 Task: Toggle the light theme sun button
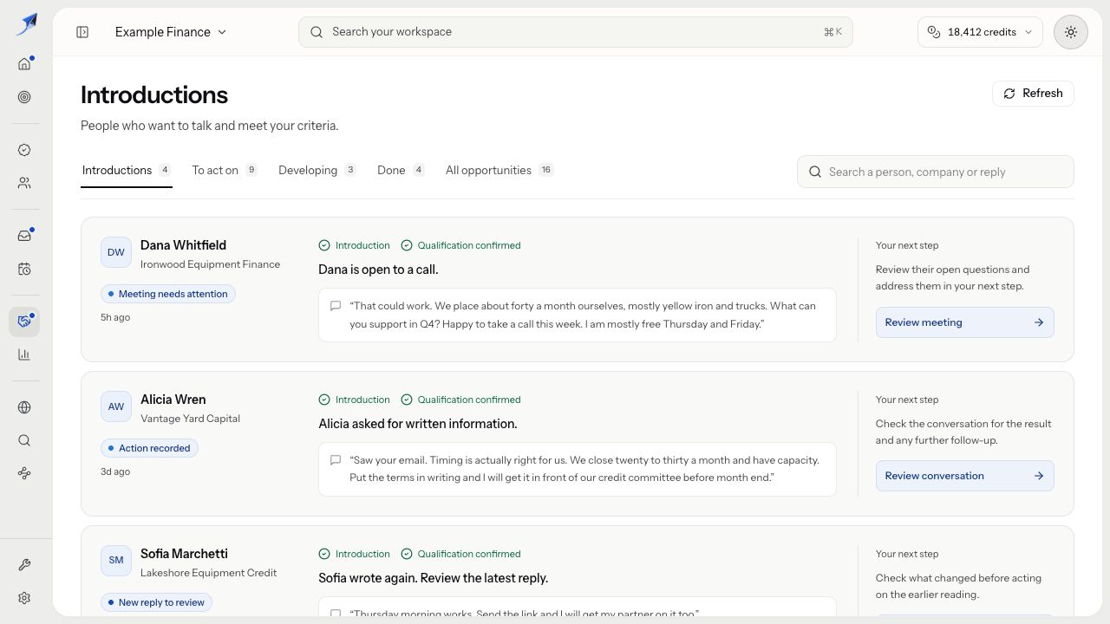(x=1071, y=32)
